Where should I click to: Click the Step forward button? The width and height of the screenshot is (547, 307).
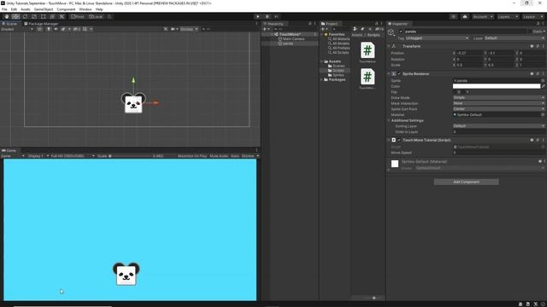click(276, 17)
